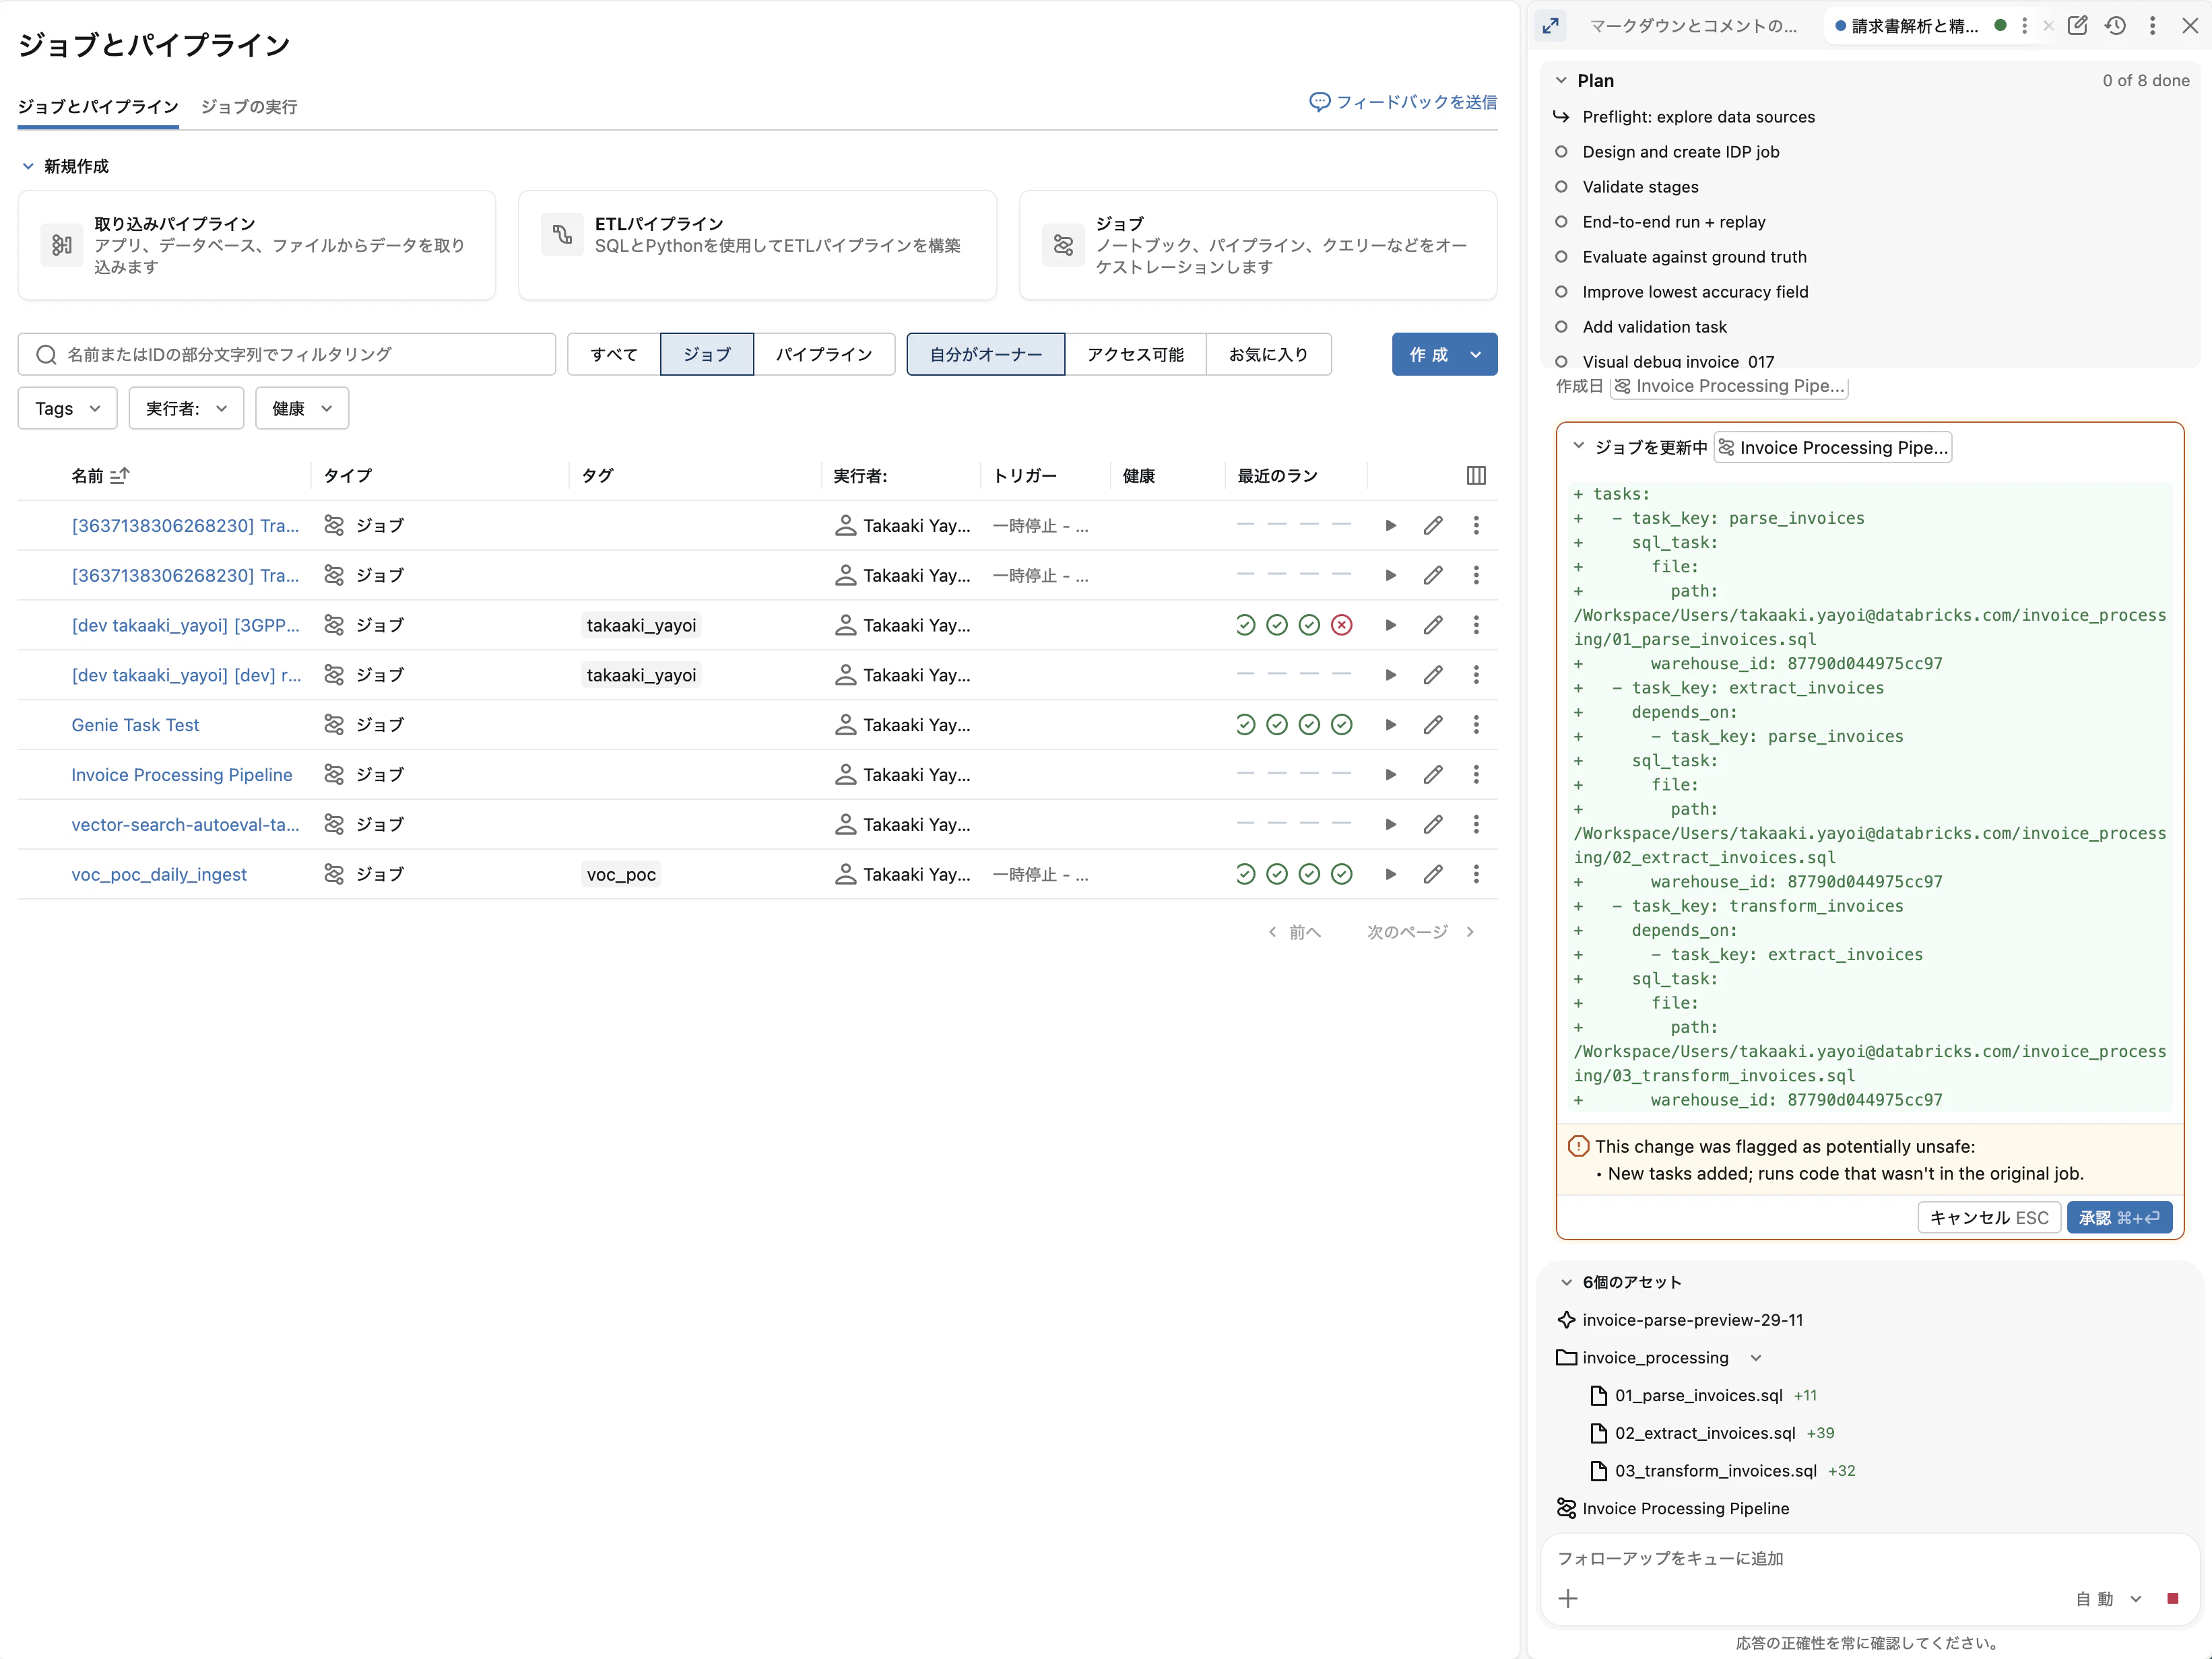Screen dimensions: 2212x1659
Task: Switch to マークダウンとコメントの chat tab
Action: (1693, 26)
